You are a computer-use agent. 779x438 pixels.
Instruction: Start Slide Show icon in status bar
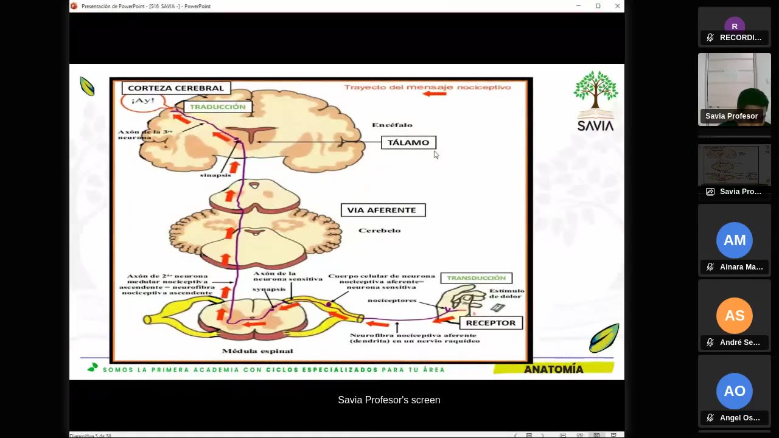click(x=613, y=435)
